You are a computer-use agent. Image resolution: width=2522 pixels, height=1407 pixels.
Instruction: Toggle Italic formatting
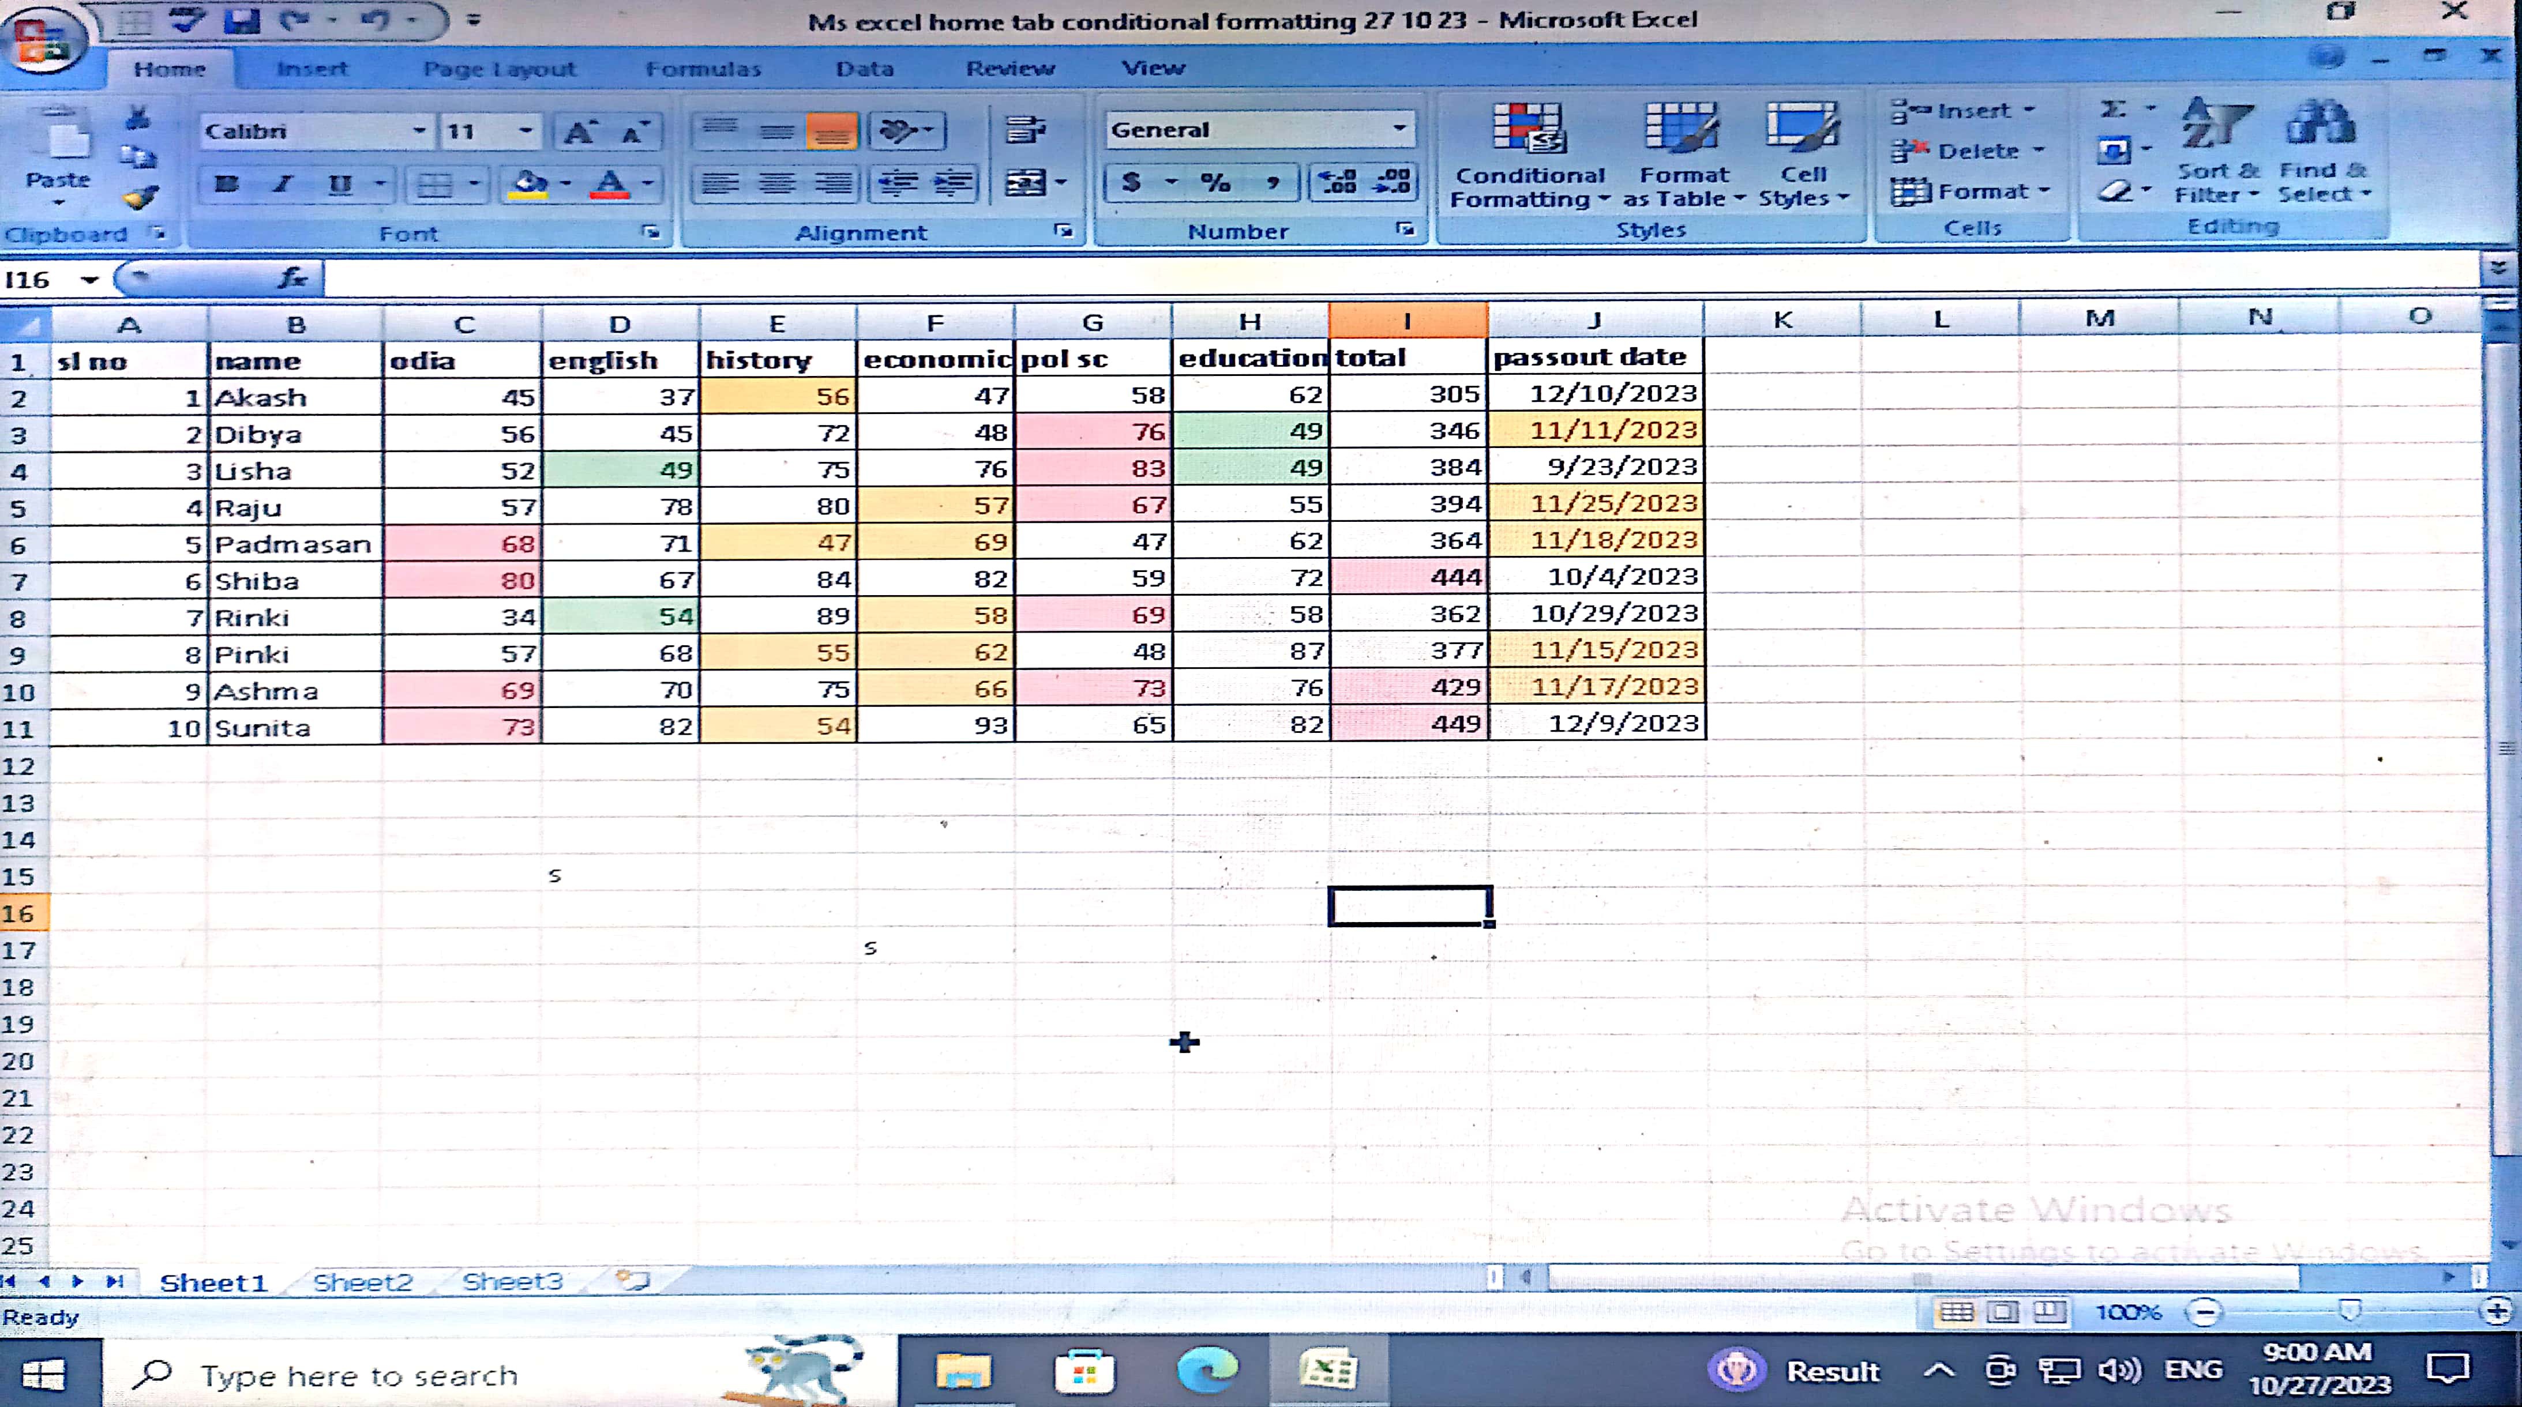tap(283, 184)
